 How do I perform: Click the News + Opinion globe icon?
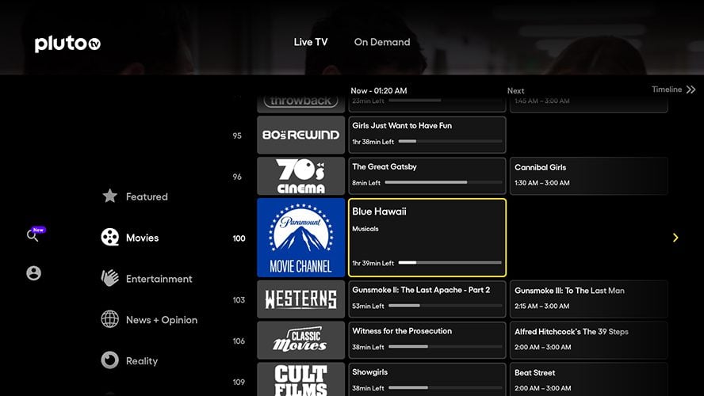[110, 319]
